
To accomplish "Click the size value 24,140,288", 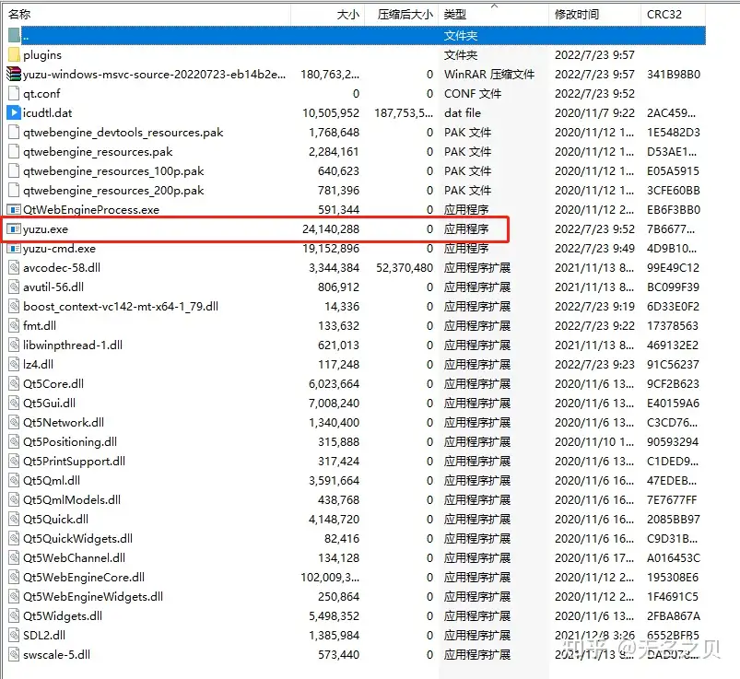I will tap(331, 229).
